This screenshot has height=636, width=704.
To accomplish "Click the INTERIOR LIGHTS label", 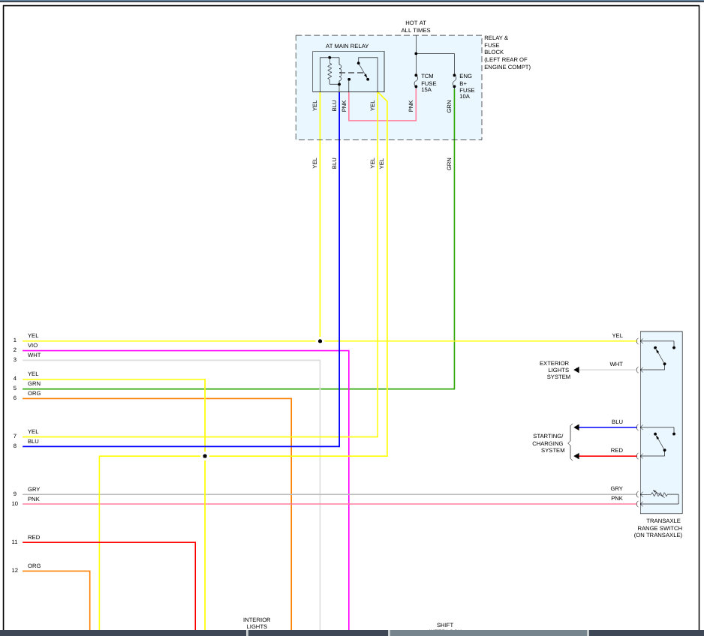I will [x=257, y=623].
